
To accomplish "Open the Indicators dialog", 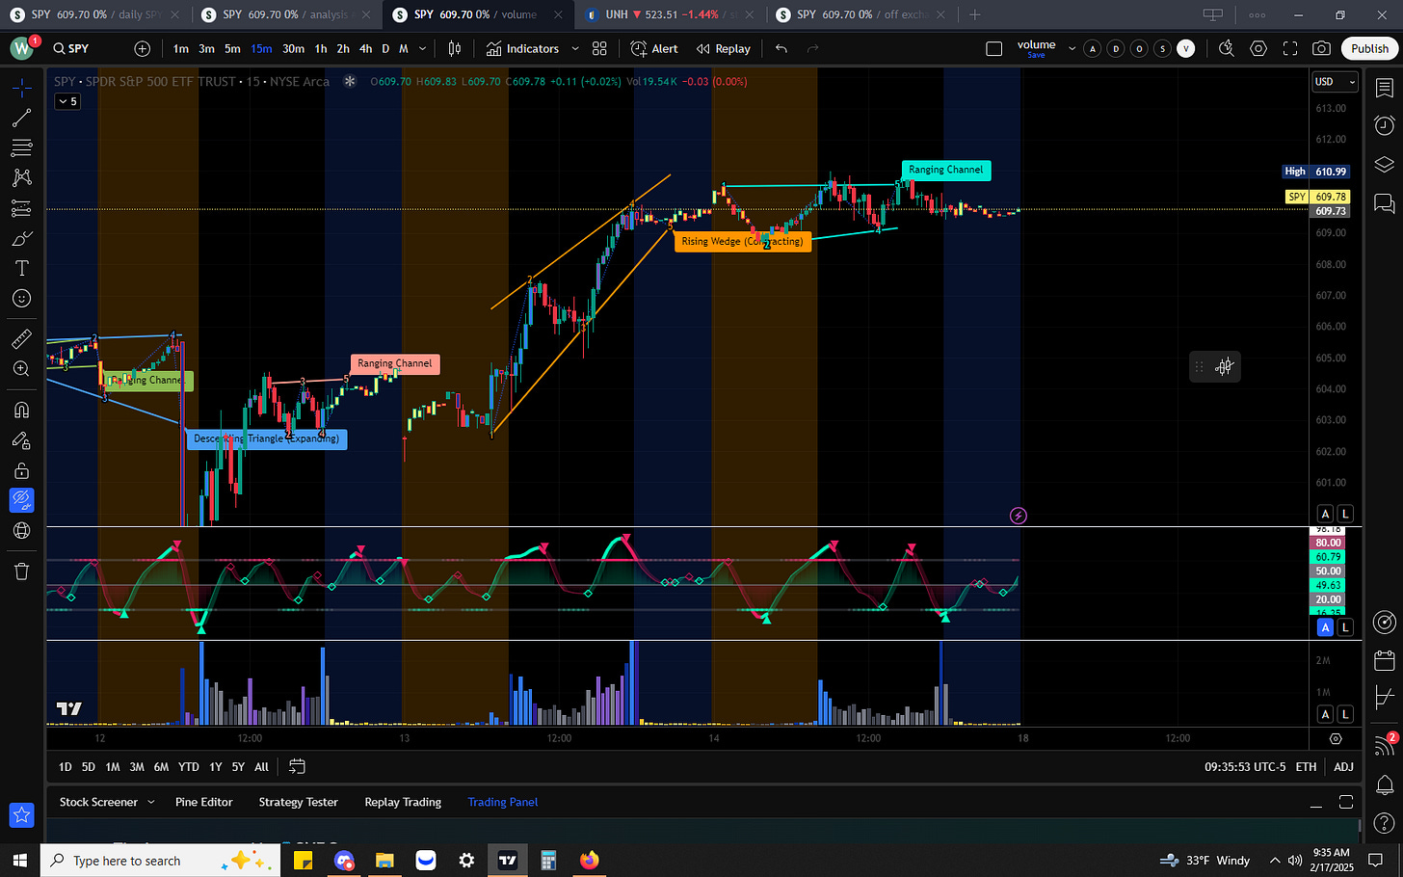I will [x=522, y=48].
